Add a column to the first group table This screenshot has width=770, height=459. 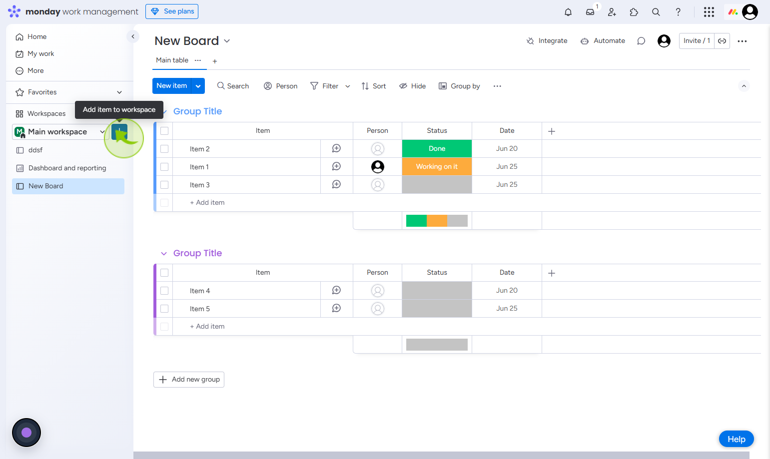tap(552, 131)
